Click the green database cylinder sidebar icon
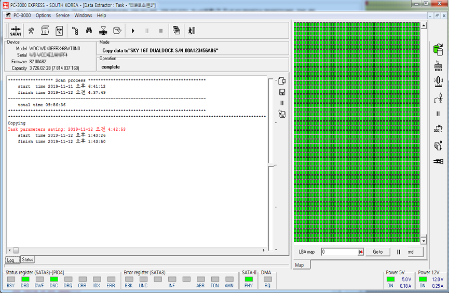 [438, 49]
